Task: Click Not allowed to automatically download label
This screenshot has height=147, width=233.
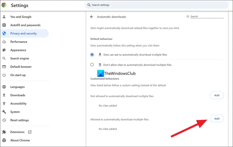Action: [x=122, y=96]
